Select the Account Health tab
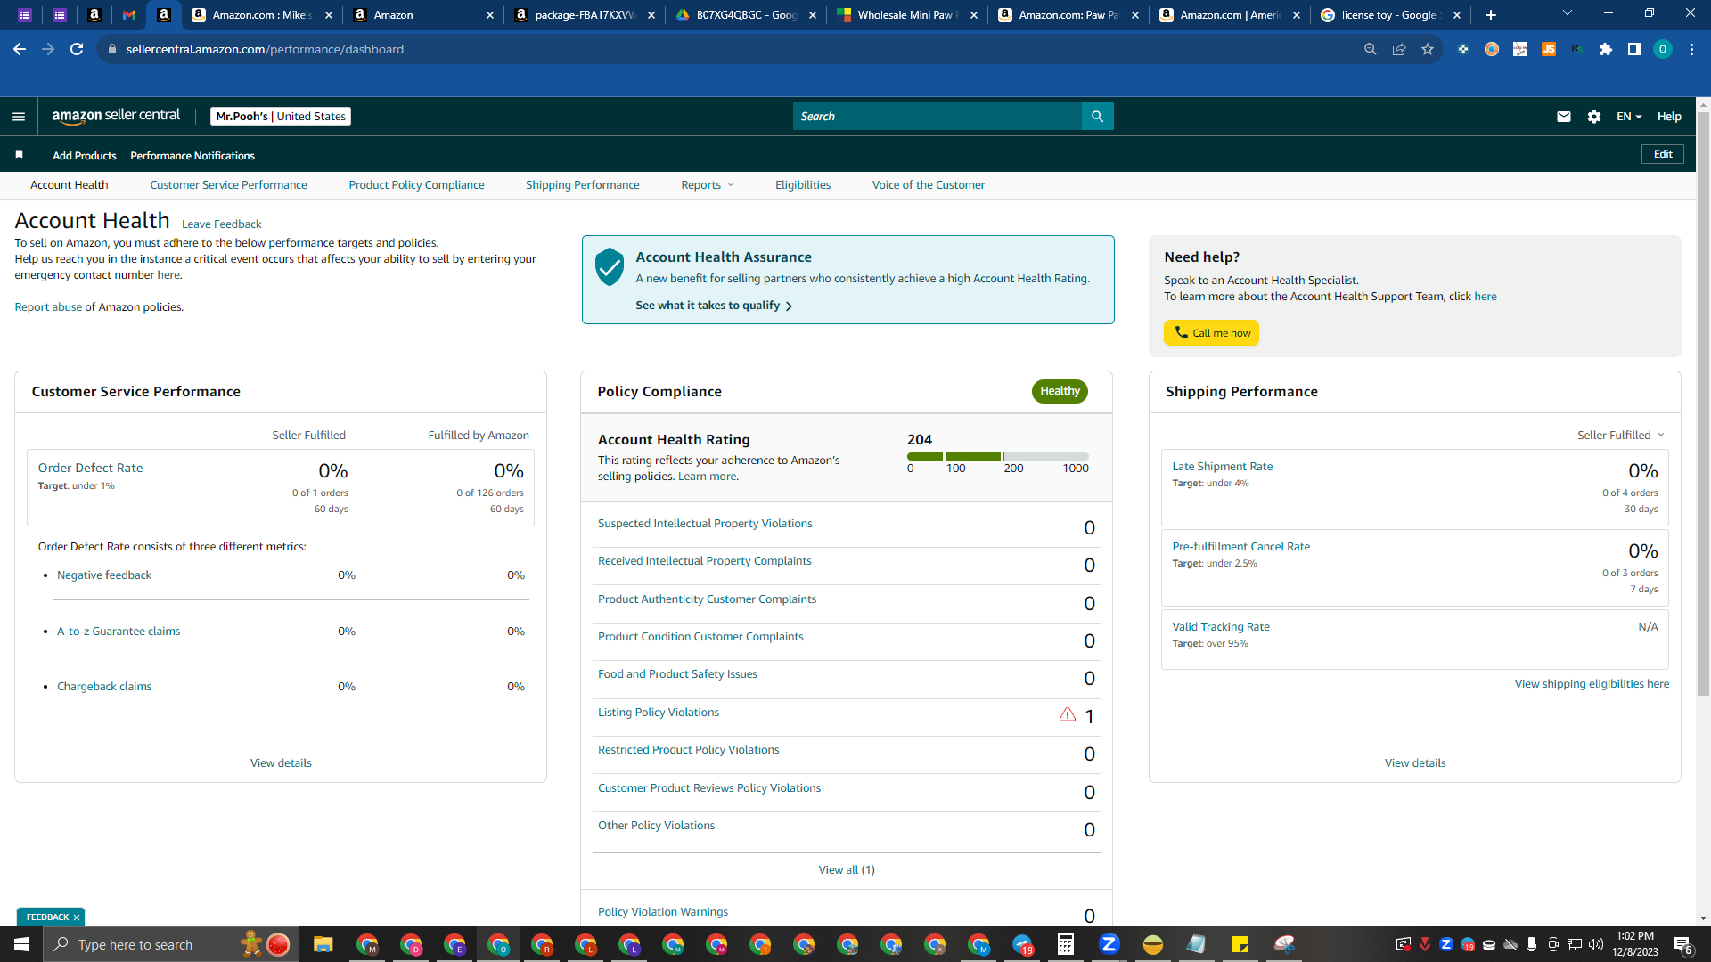This screenshot has width=1711, height=962. pos(70,185)
